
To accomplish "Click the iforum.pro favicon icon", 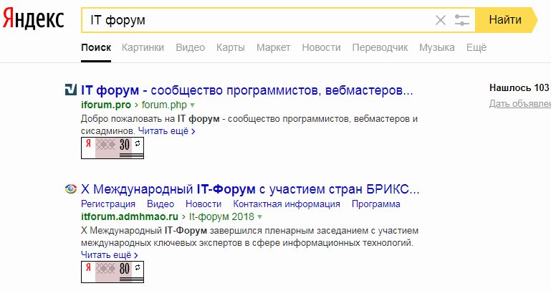I will click(x=71, y=90).
